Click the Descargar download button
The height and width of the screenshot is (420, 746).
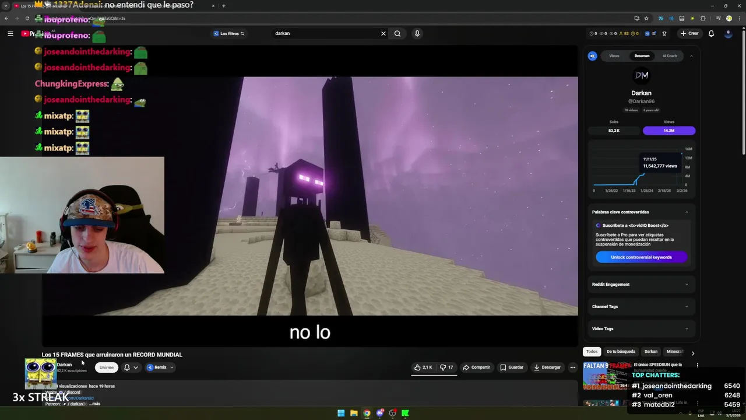coord(547,367)
